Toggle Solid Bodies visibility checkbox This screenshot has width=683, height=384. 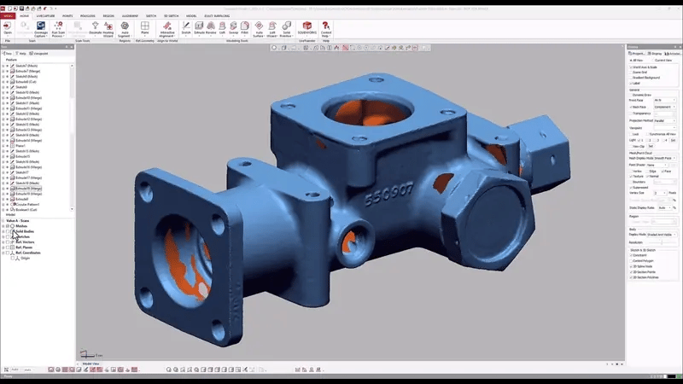9,231
